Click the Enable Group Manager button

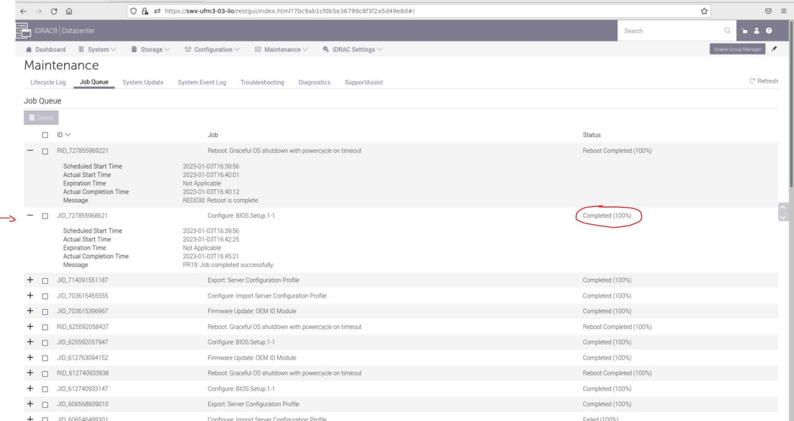738,50
